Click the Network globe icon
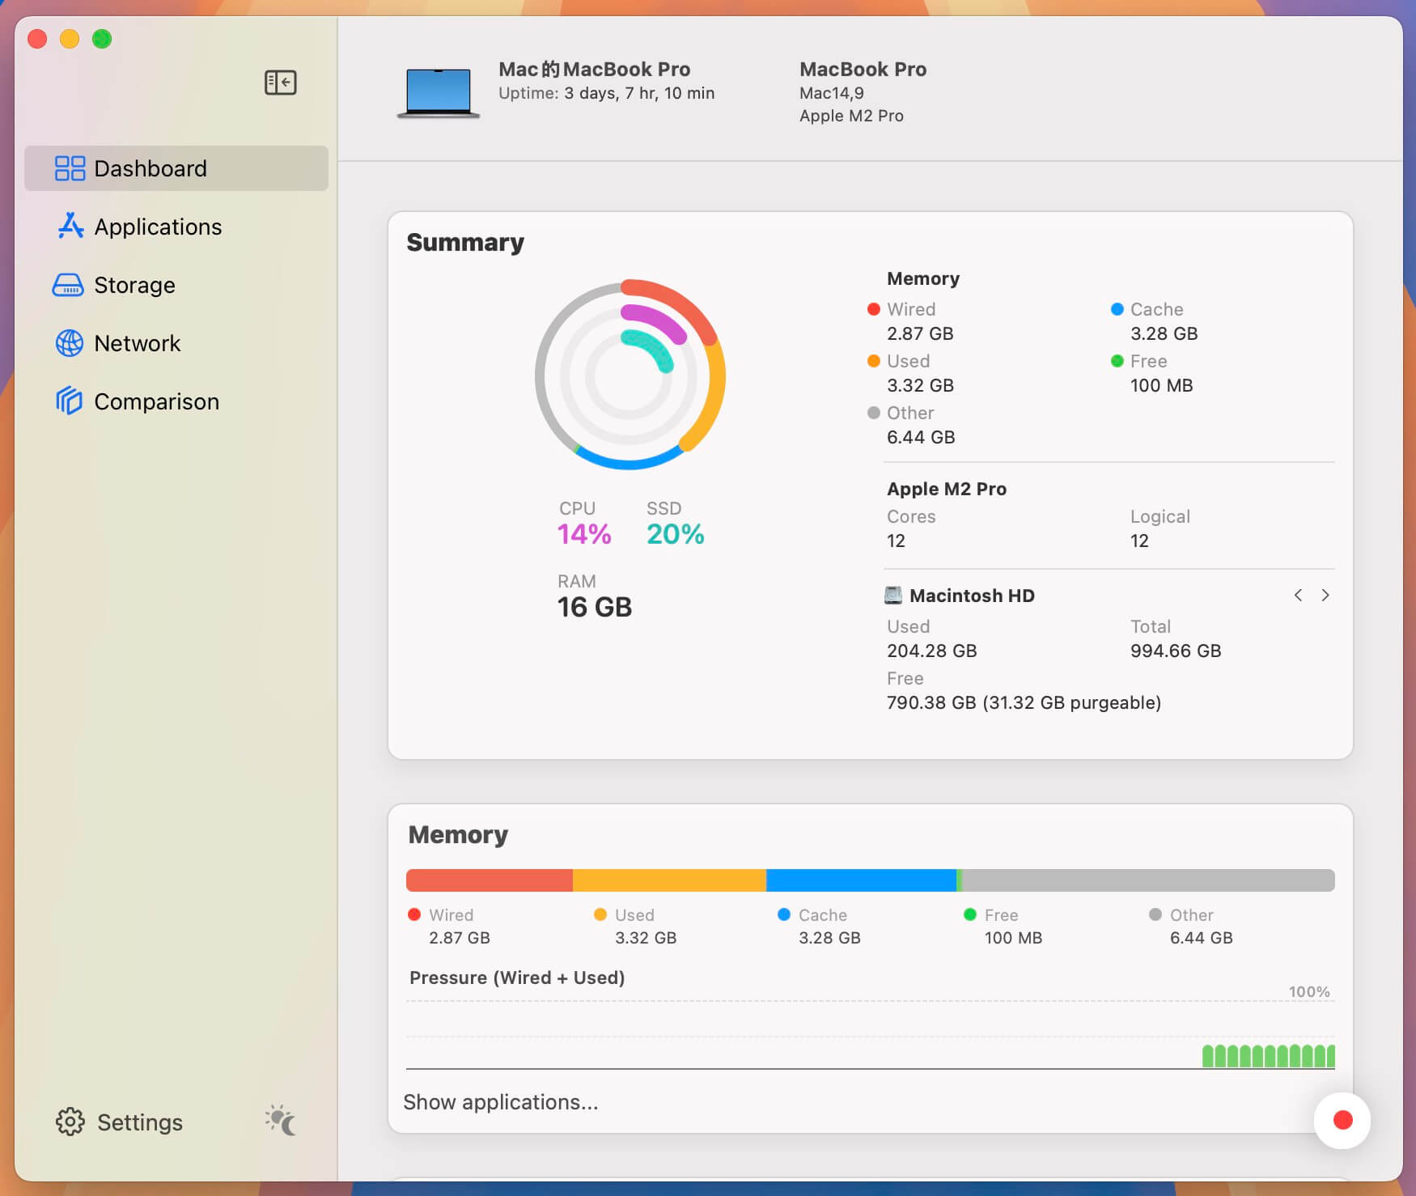Viewport: 1416px width, 1196px height. pyautogui.click(x=70, y=343)
